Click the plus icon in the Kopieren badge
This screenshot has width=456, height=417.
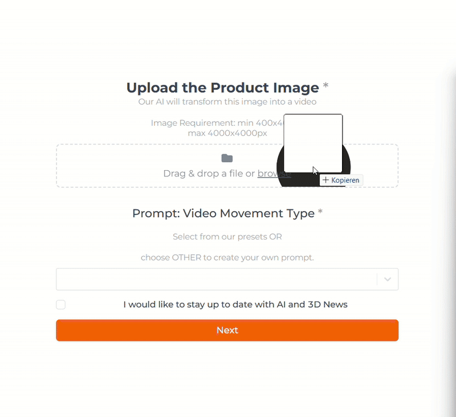tap(325, 180)
